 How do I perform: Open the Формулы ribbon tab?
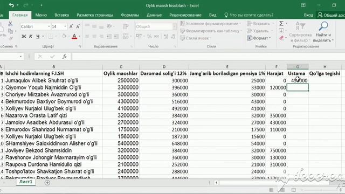tap(130, 15)
